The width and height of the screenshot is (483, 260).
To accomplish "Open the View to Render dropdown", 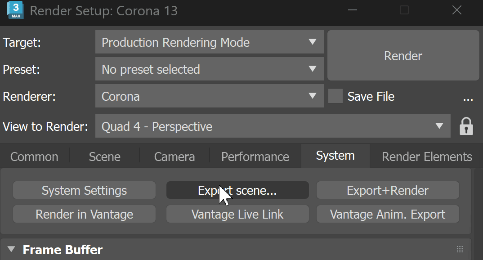I will (x=273, y=126).
